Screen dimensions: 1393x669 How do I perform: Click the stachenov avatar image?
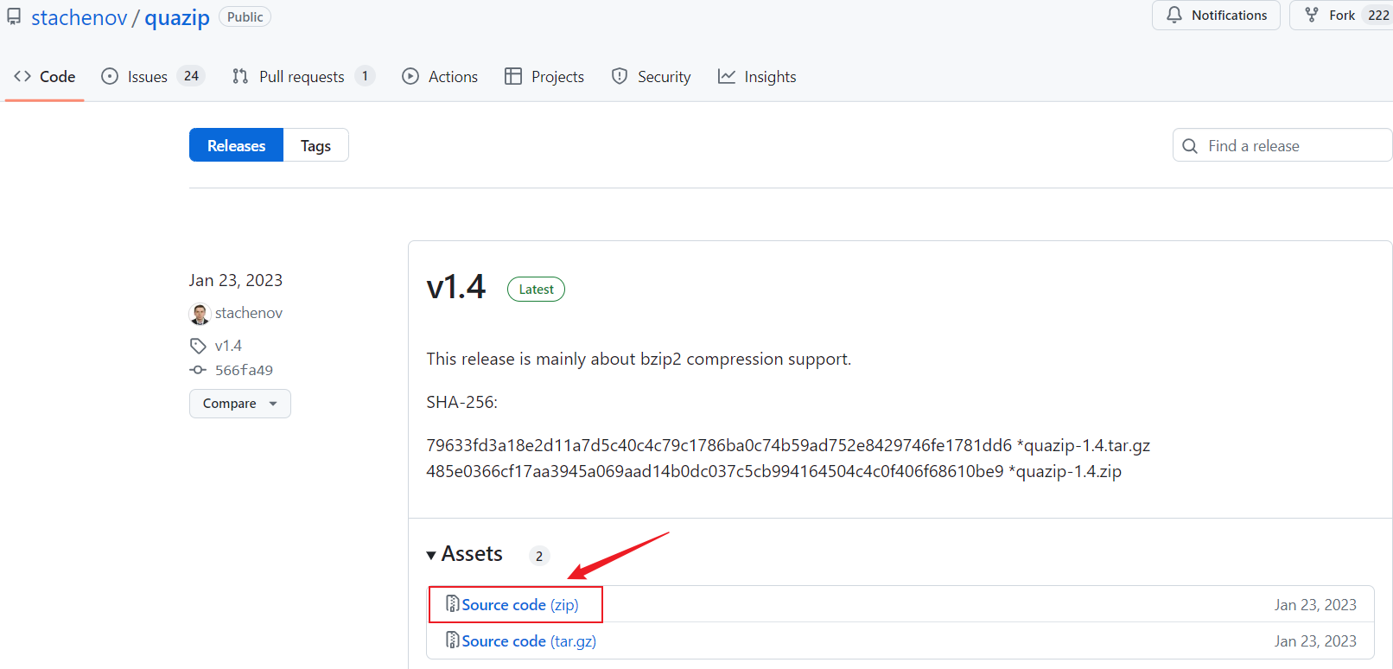point(200,313)
